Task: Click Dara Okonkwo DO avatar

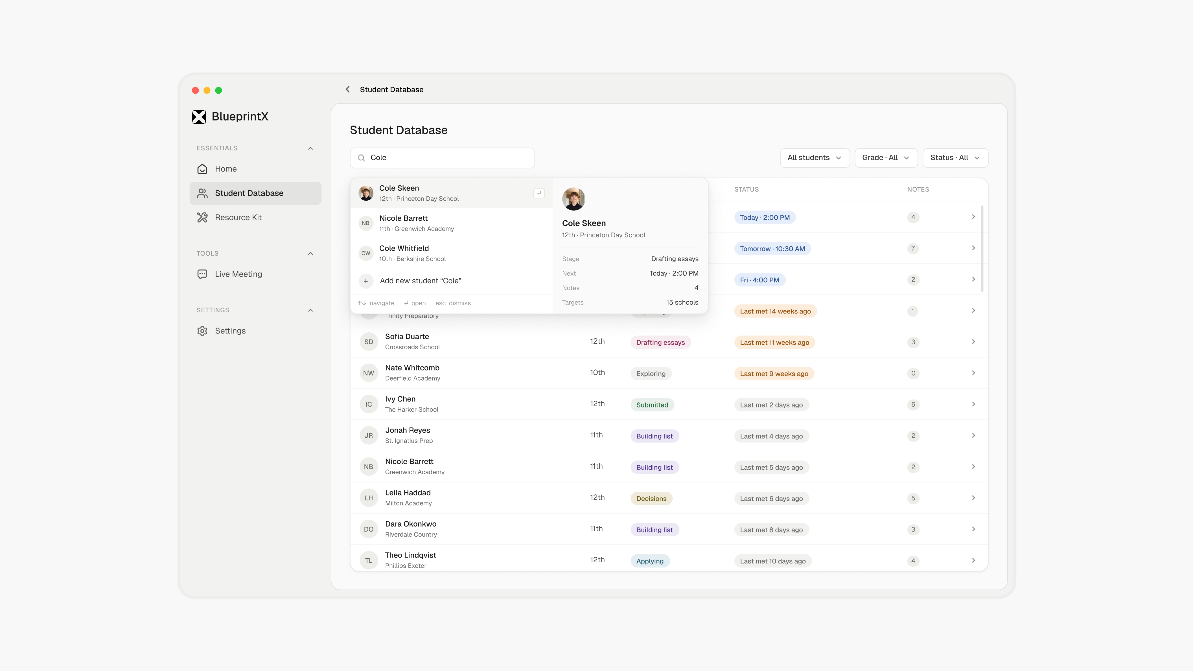Action: [x=369, y=530]
